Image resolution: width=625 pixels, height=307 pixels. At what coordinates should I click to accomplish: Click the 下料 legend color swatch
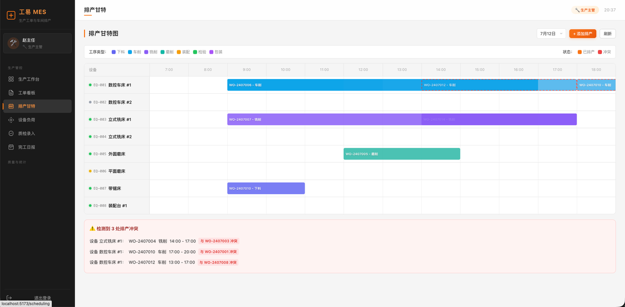114,52
